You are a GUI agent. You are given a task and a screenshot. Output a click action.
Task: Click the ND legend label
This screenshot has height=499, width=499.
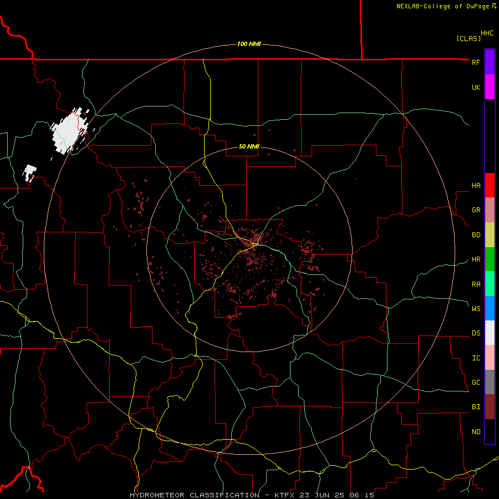click(476, 432)
